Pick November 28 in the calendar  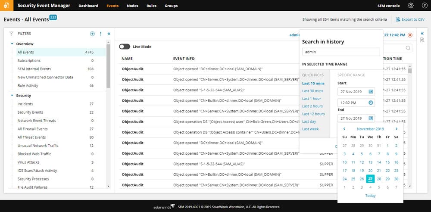(x=379, y=179)
